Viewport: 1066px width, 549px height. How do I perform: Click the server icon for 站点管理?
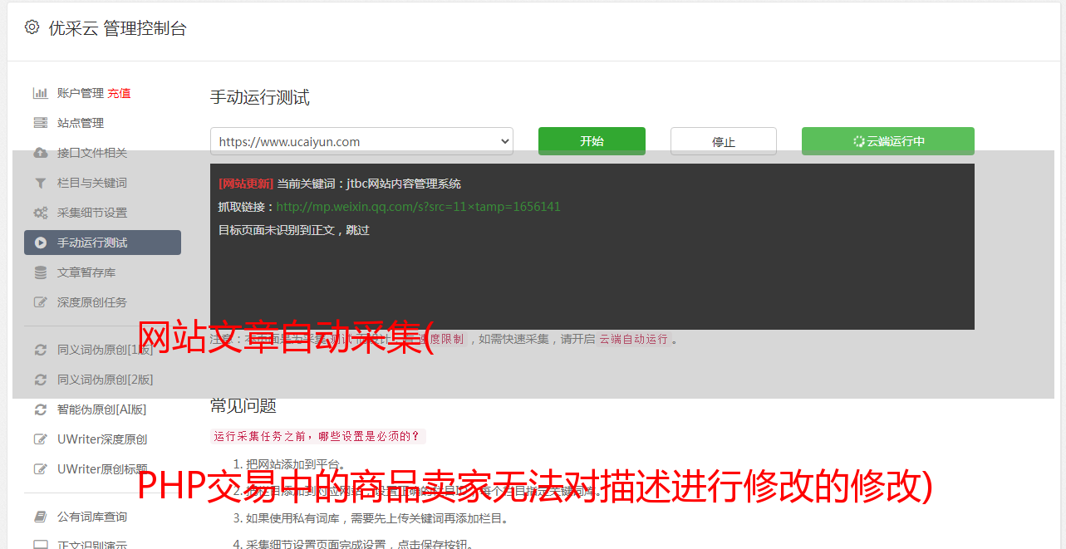coord(40,123)
